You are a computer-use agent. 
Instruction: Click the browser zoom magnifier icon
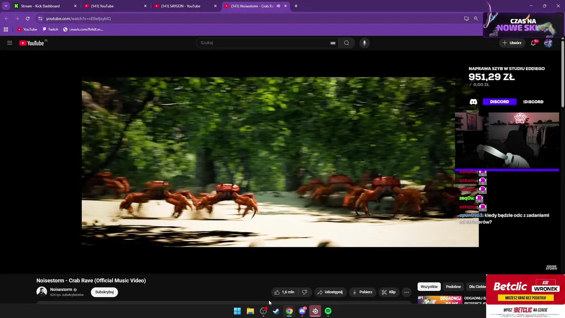click(476, 19)
